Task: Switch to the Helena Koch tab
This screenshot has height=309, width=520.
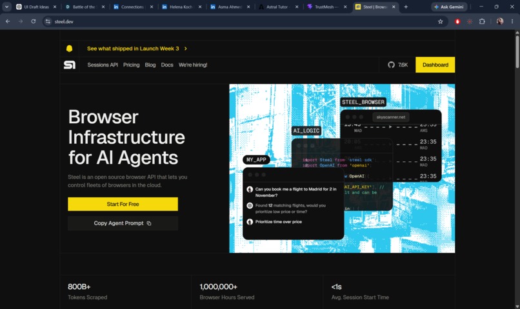Action: [181, 6]
